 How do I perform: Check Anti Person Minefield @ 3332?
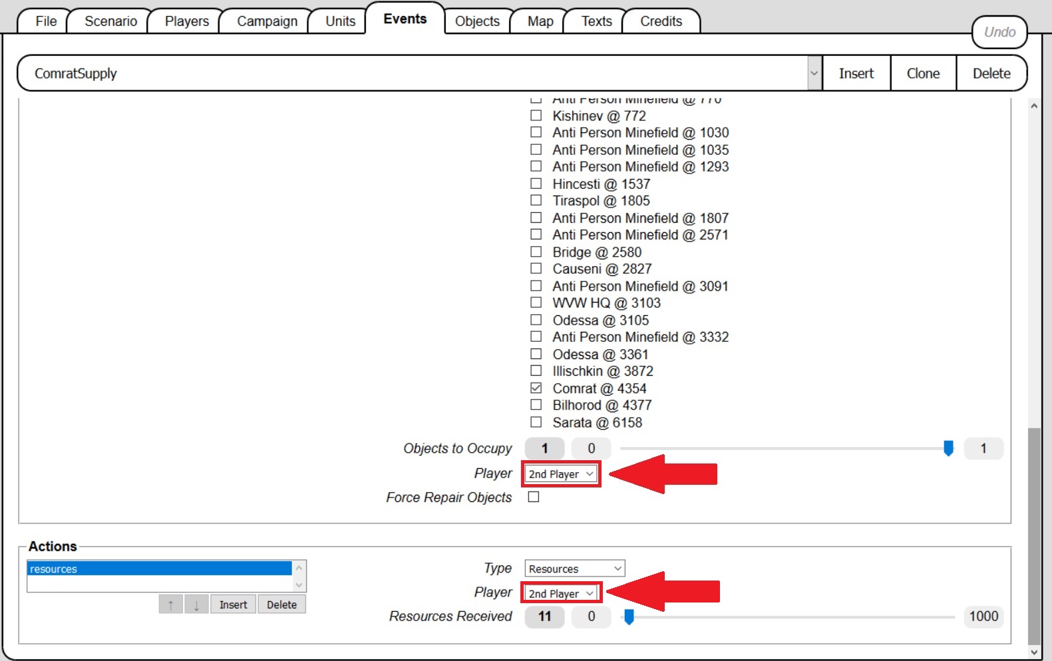[x=536, y=336]
